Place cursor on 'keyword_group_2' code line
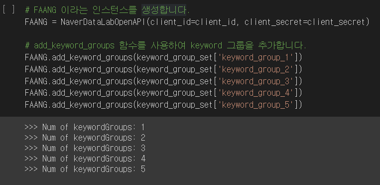Image resolution: width=380 pixels, height=185 pixels. click(163, 69)
